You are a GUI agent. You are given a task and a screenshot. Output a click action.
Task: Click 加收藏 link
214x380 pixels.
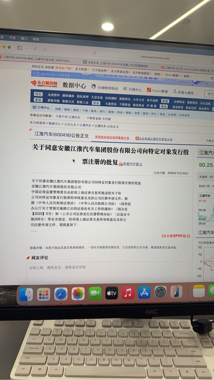tap(49, 67)
